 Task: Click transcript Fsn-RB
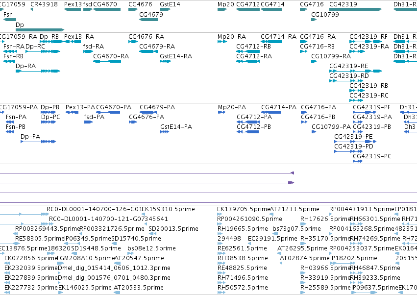click(9, 61)
